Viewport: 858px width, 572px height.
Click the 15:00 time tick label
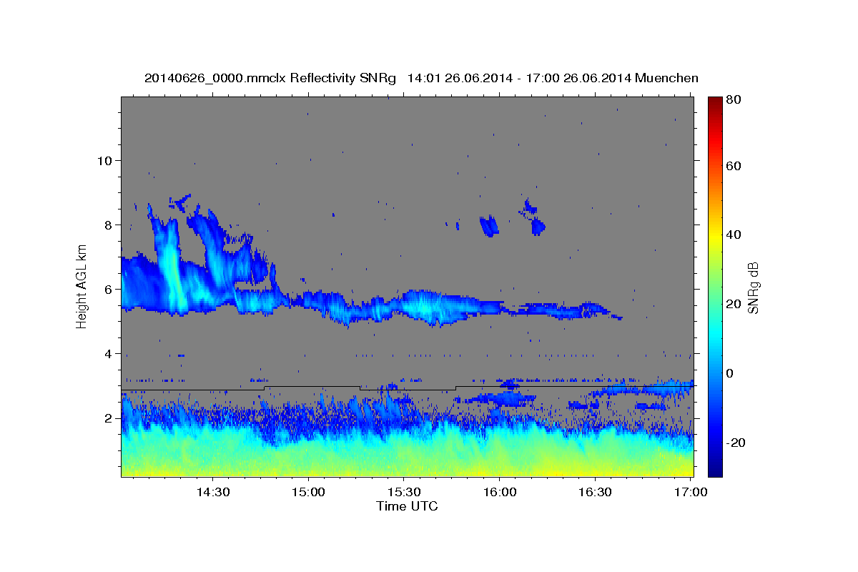pyautogui.click(x=308, y=493)
